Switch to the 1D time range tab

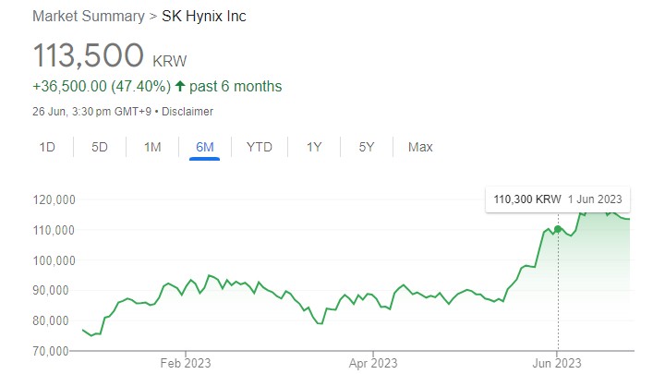[48, 147]
